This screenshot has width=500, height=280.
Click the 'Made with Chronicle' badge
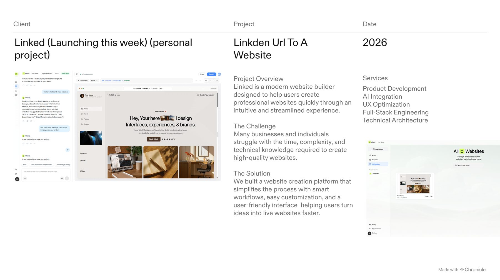pos(462,269)
